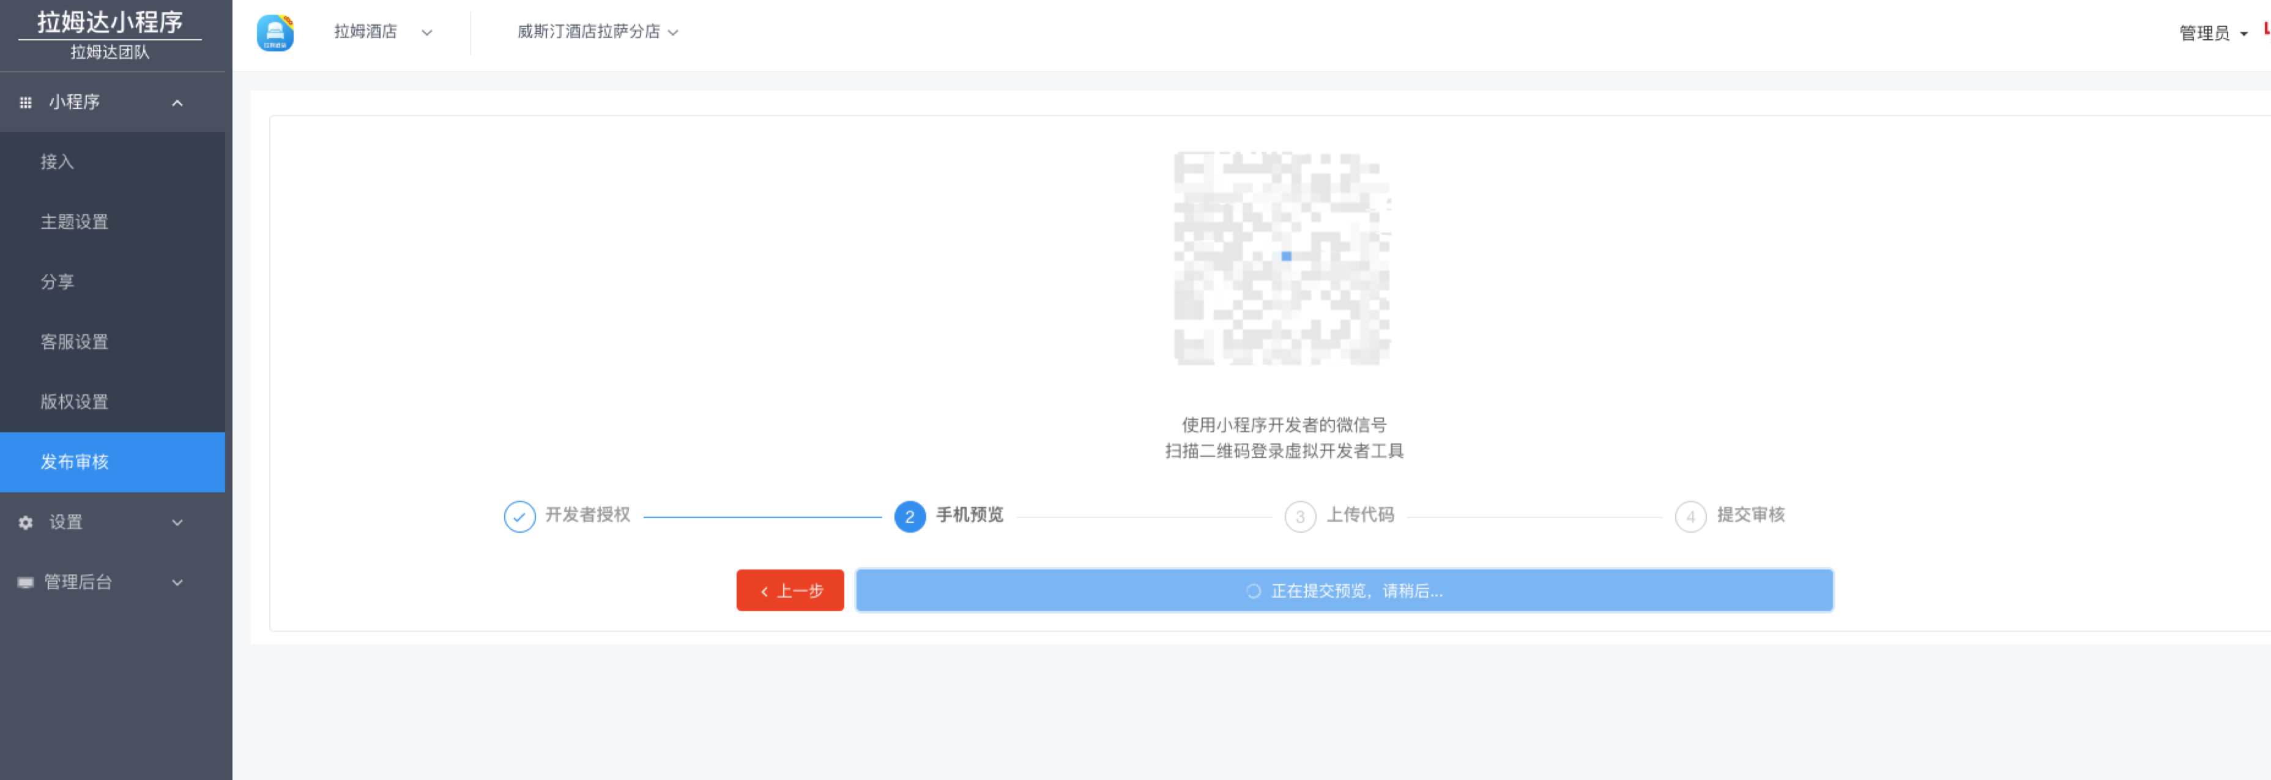Image resolution: width=2271 pixels, height=780 pixels.
Task: Click the loading spinner in the blue button
Action: coord(1253,590)
